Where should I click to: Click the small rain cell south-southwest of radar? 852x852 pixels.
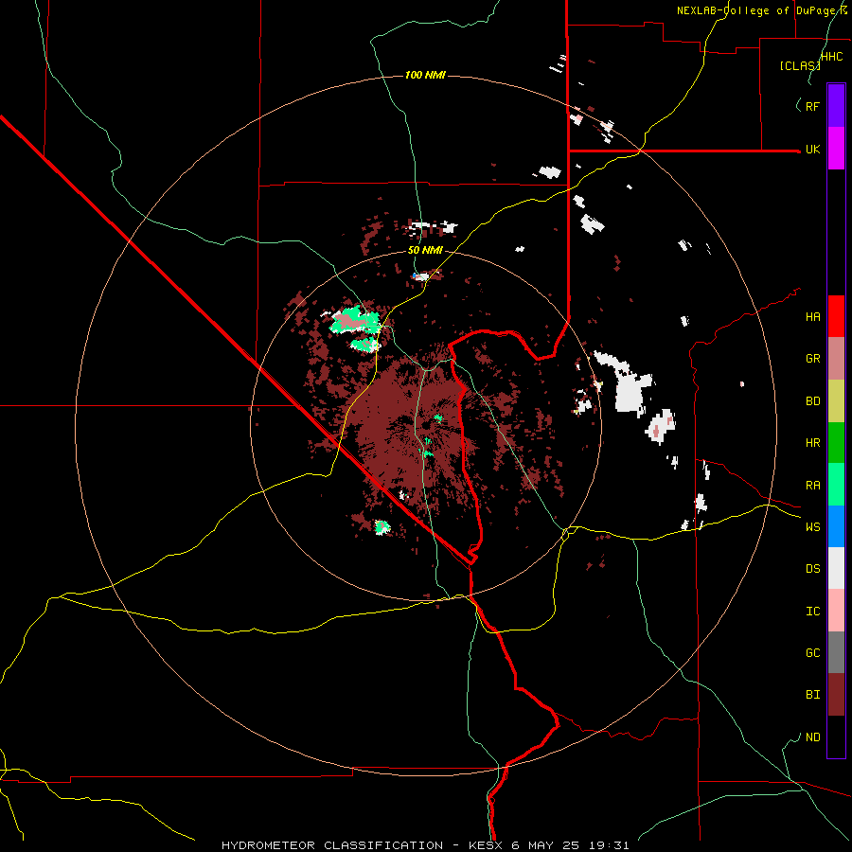point(382,527)
